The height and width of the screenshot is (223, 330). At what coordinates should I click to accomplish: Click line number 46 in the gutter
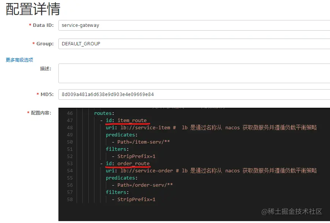coord(70,113)
